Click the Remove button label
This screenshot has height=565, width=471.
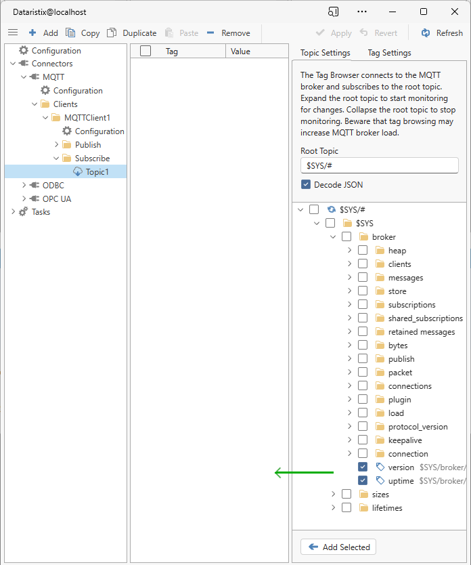235,33
